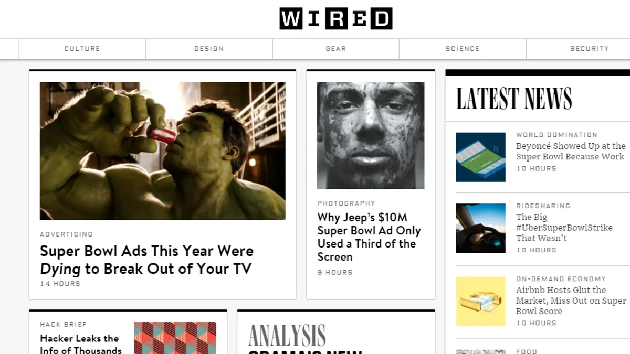Open the football stadium illustration thumbnail
This screenshot has width=630, height=354.
[480, 157]
